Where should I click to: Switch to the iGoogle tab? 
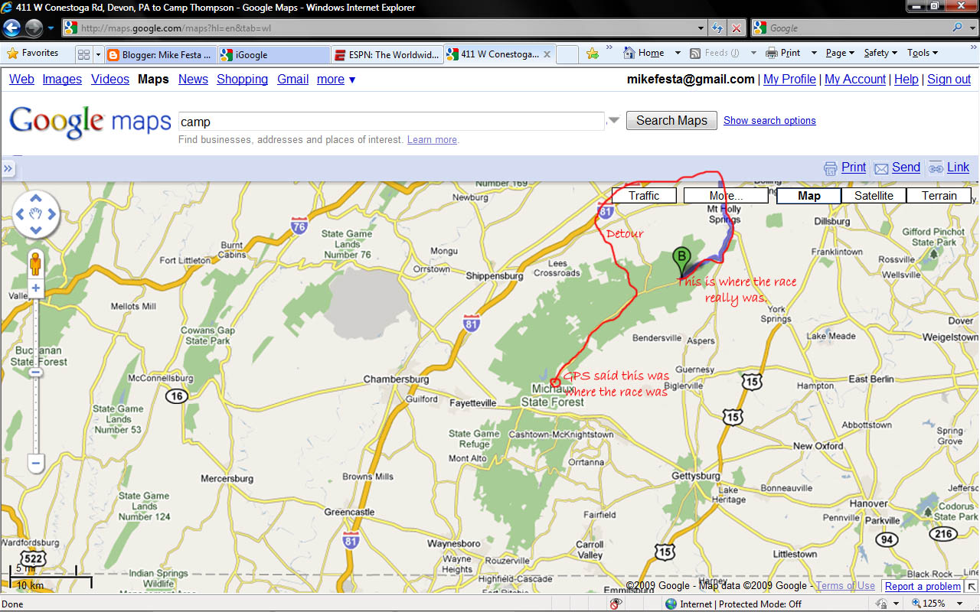[273, 55]
